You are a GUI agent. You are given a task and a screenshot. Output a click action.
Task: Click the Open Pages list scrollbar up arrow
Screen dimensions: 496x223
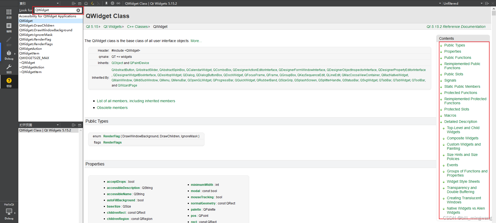click(x=81, y=130)
